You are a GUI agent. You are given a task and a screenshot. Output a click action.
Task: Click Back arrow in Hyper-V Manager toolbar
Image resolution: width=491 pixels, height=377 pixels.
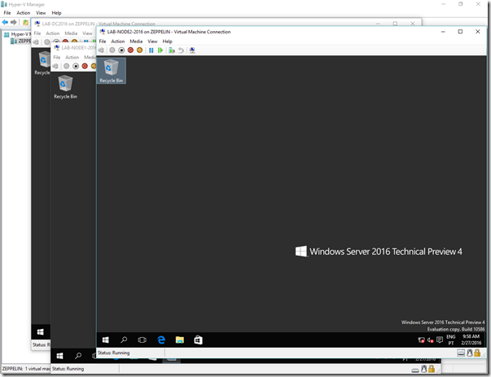tap(5, 22)
